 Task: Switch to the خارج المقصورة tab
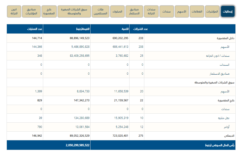pos(50,11)
